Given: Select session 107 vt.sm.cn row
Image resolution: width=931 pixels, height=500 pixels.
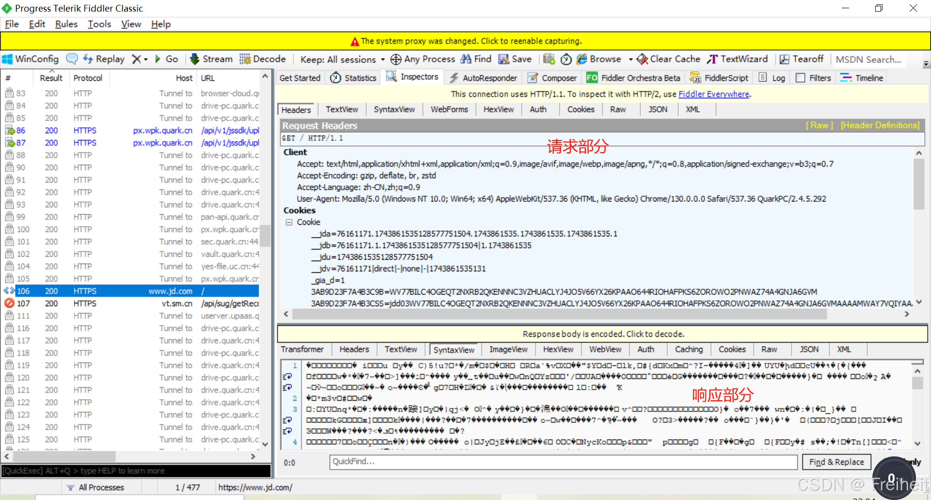Looking at the screenshot, I should pyautogui.click(x=131, y=304).
